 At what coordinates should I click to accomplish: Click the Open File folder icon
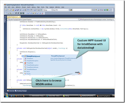13,10
